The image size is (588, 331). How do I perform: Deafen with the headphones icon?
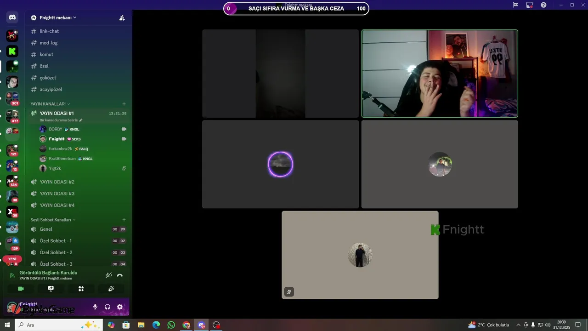[107, 307]
